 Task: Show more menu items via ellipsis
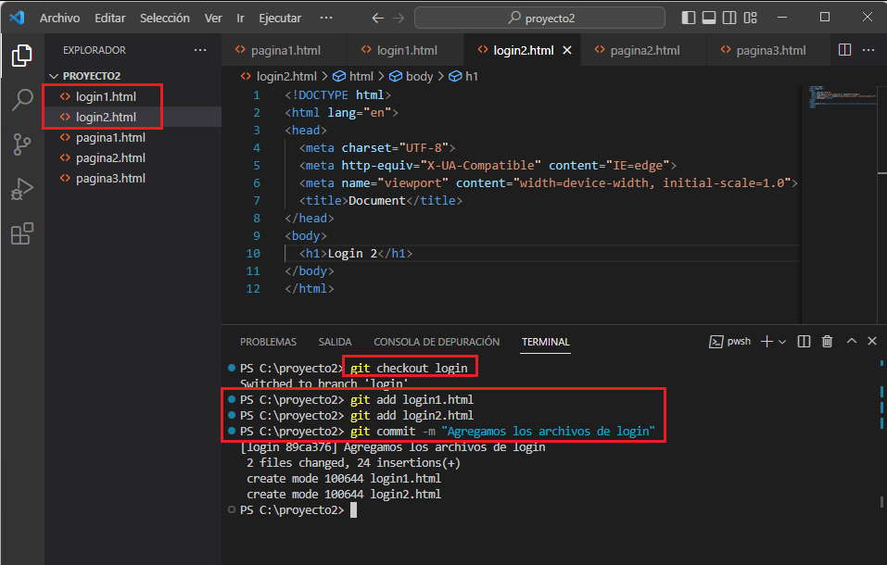coord(326,19)
